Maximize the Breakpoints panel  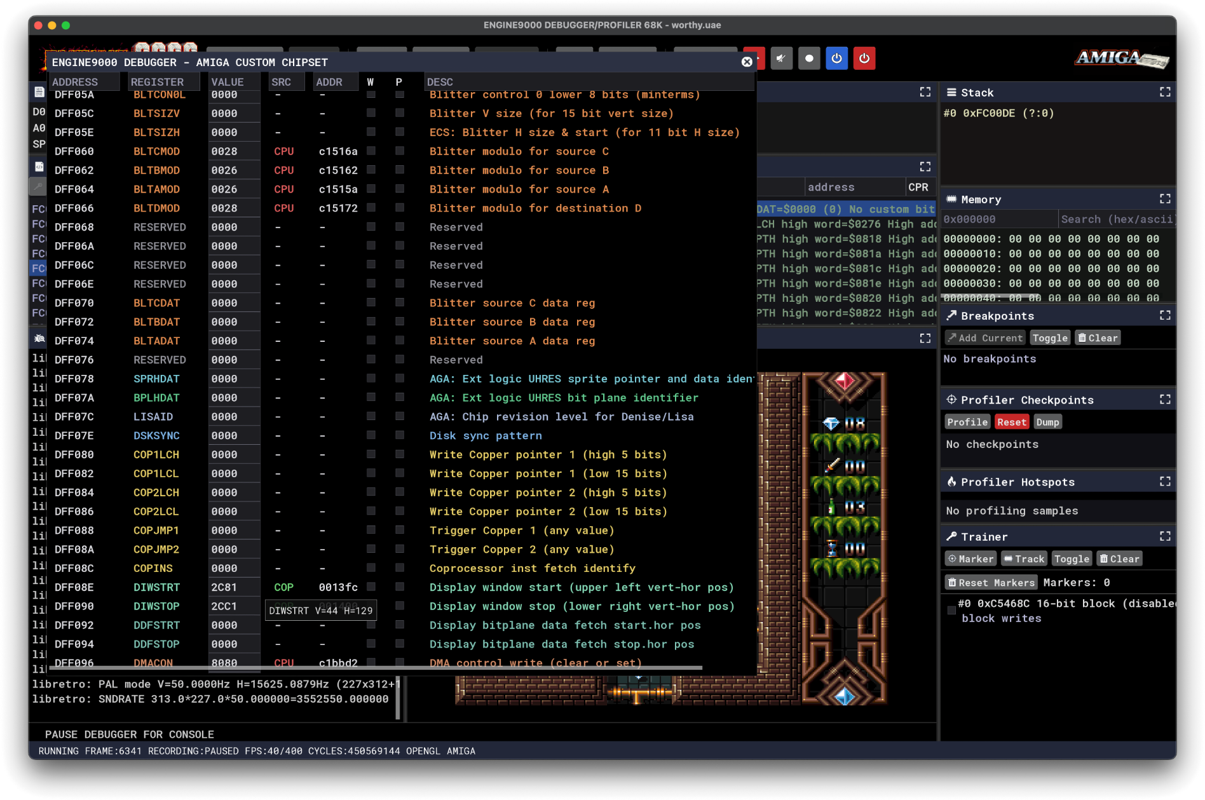tap(1165, 315)
